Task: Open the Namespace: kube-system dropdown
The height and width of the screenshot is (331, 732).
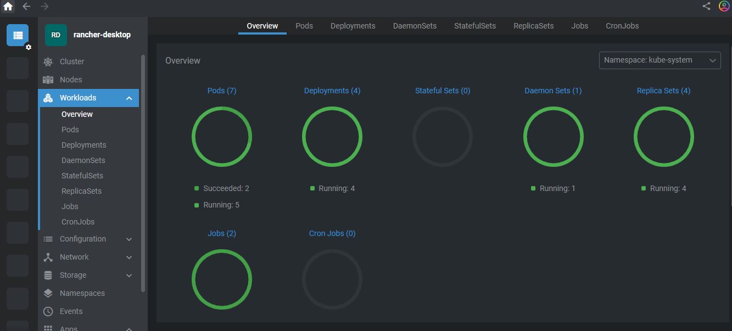Action: pyautogui.click(x=660, y=60)
